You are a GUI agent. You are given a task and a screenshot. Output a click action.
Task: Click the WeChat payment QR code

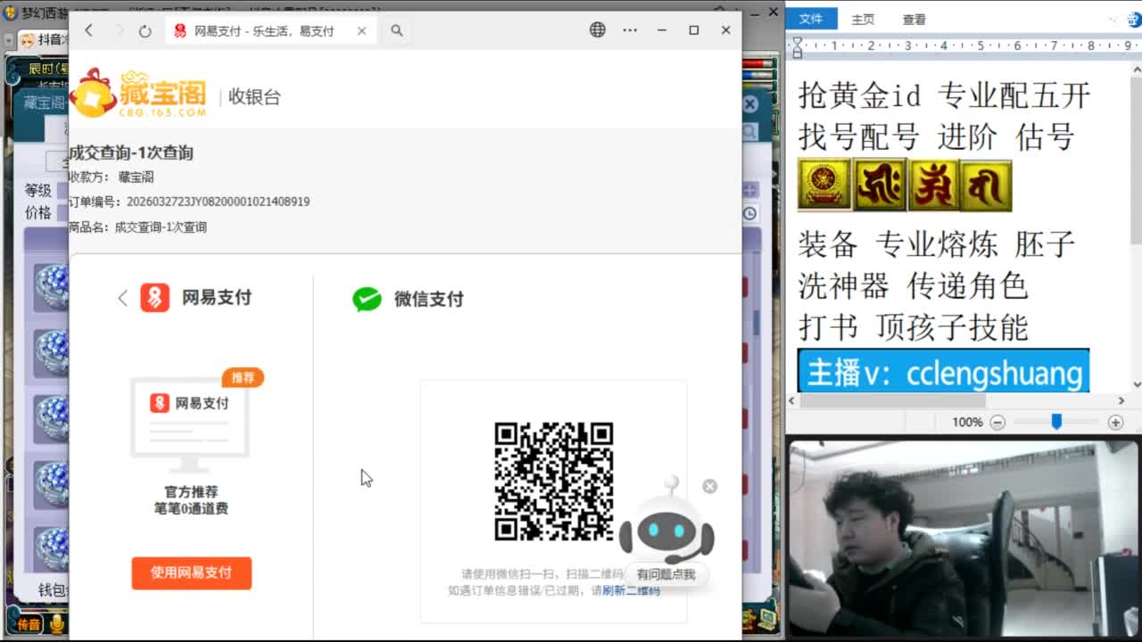tap(554, 481)
